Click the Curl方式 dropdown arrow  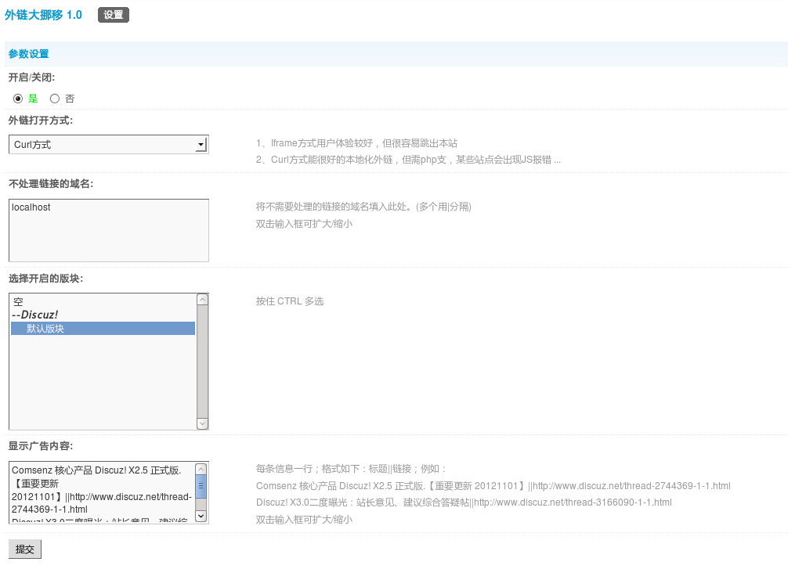pos(201,145)
